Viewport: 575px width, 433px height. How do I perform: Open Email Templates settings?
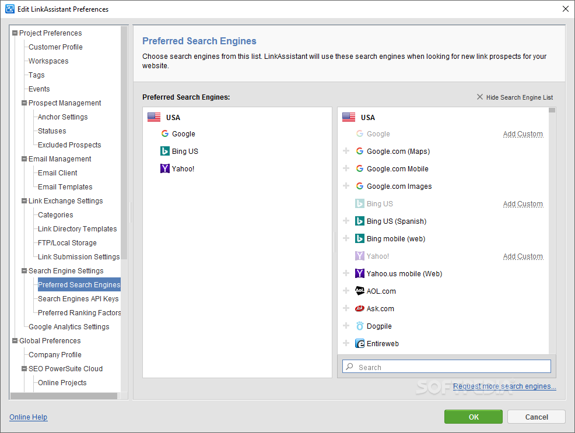point(65,187)
